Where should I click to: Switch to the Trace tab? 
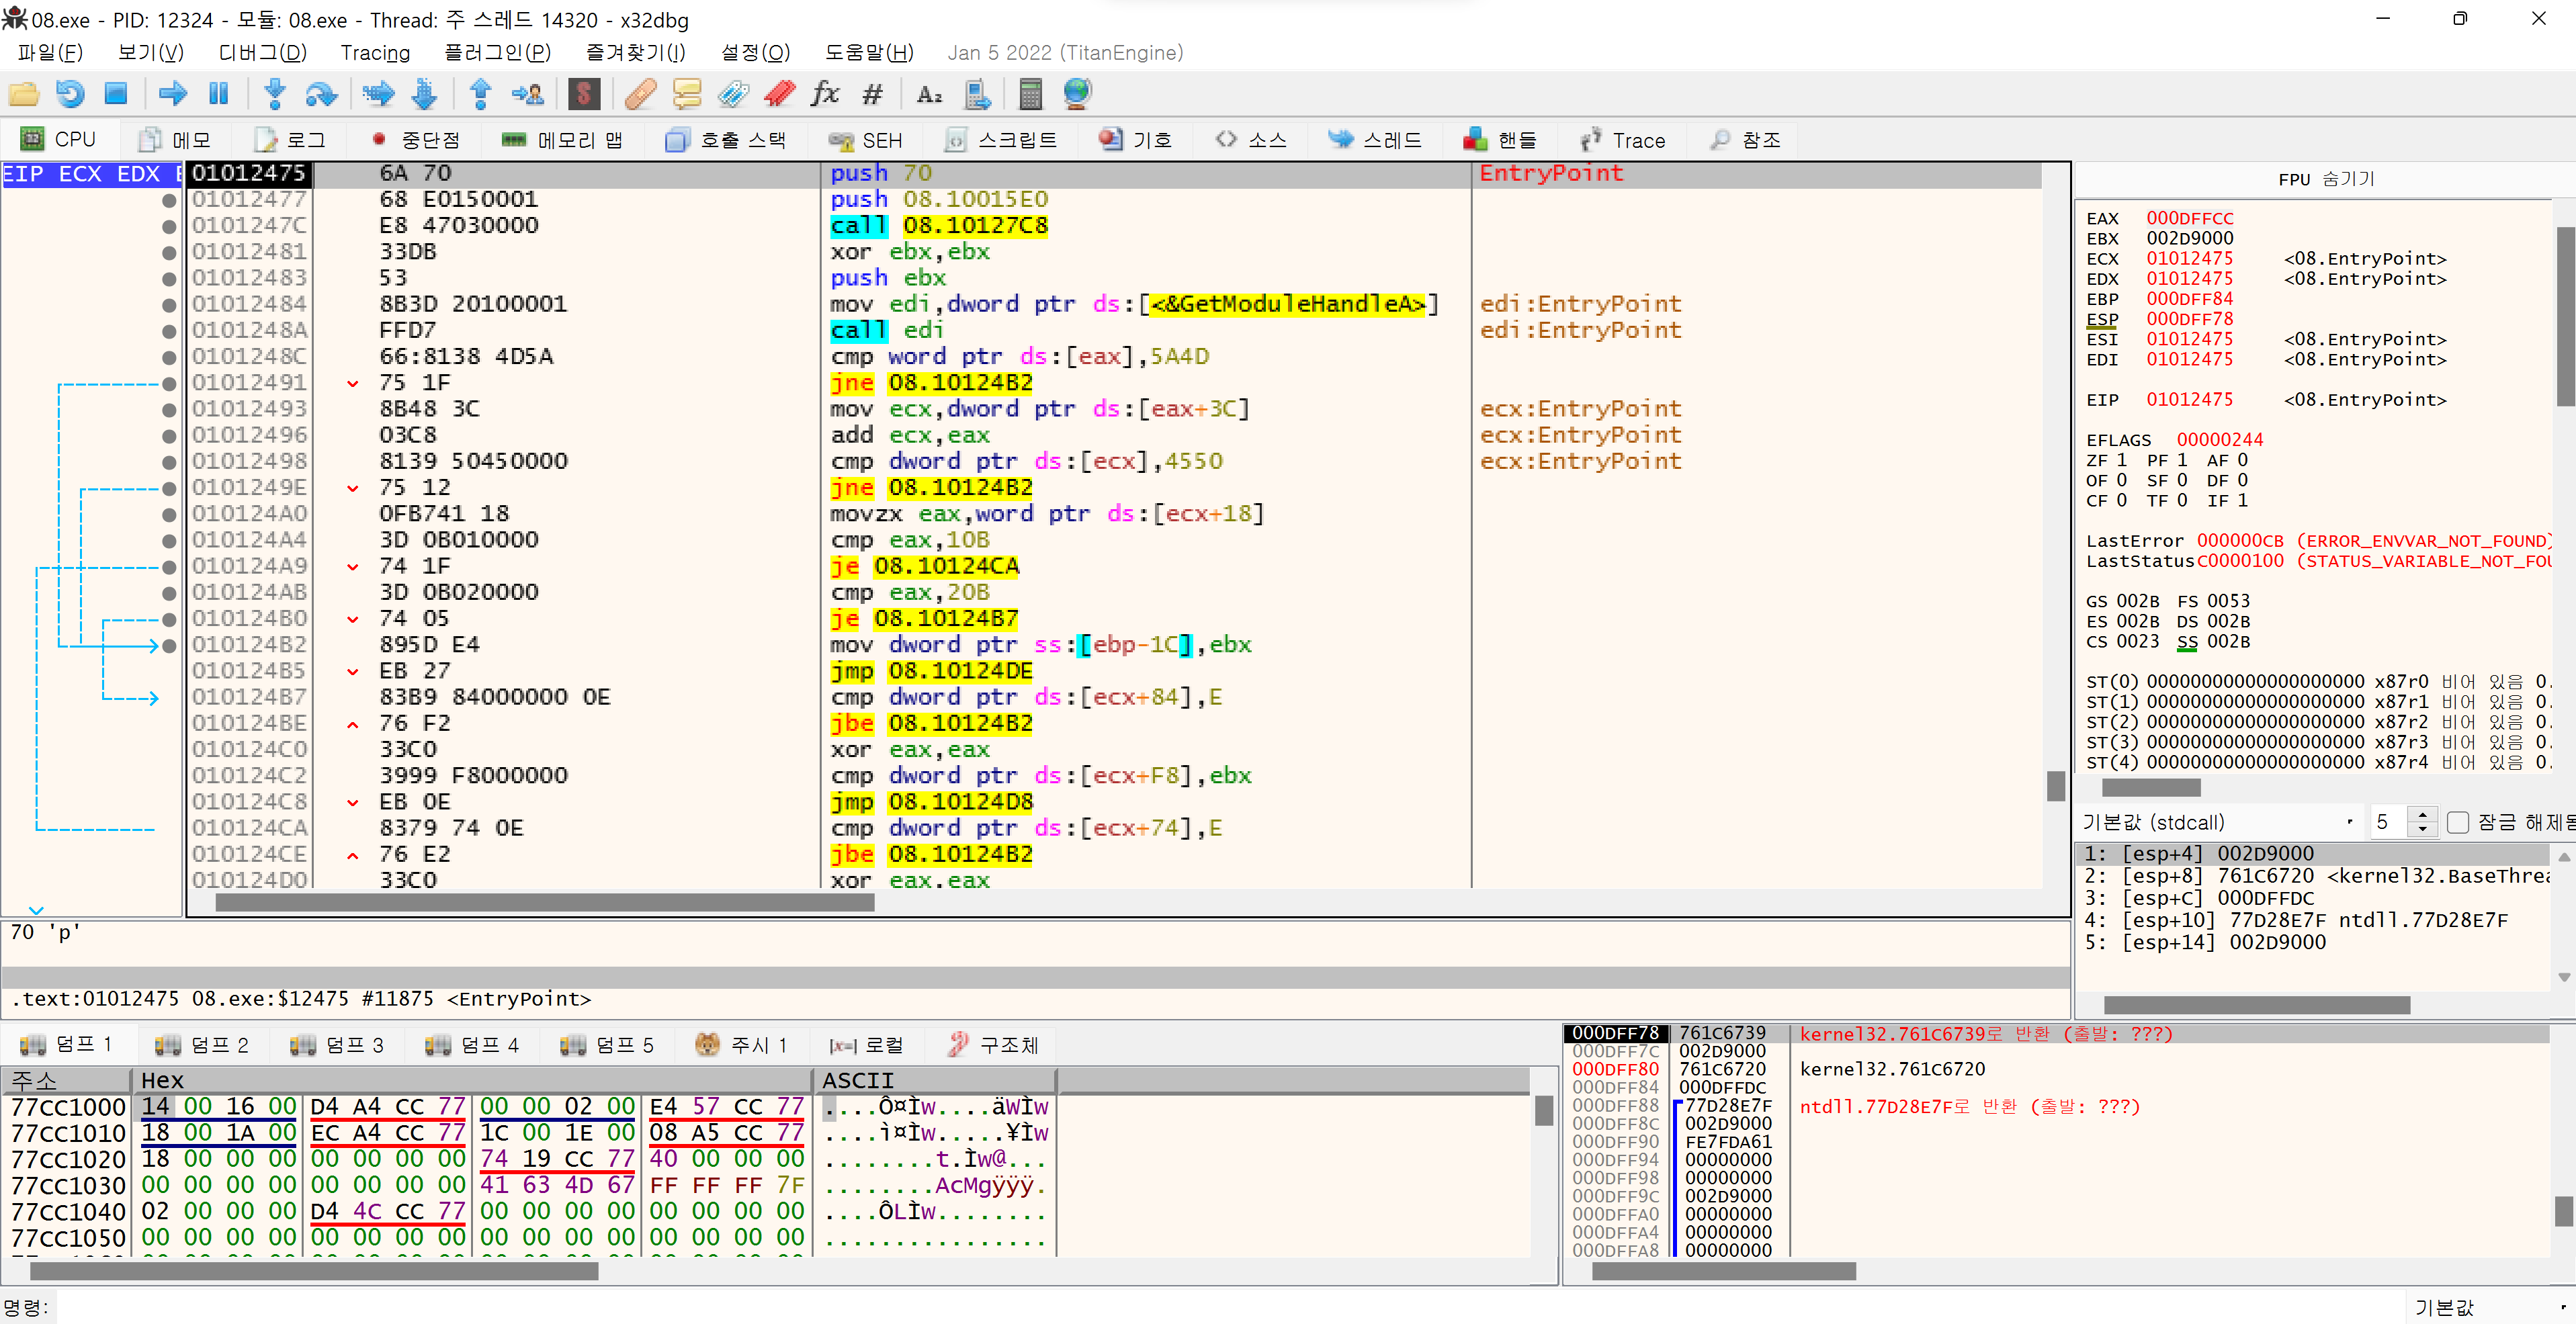point(1623,140)
